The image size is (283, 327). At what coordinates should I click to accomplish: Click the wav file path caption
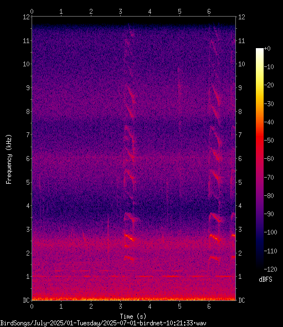104,324
